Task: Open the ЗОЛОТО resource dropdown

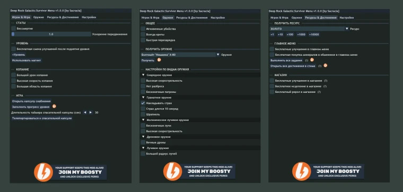Action: (x=309, y=29)
